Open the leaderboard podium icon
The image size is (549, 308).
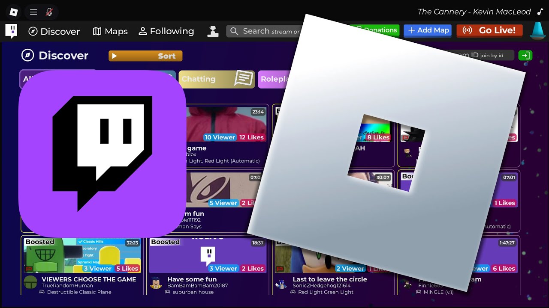pos(212,31)
